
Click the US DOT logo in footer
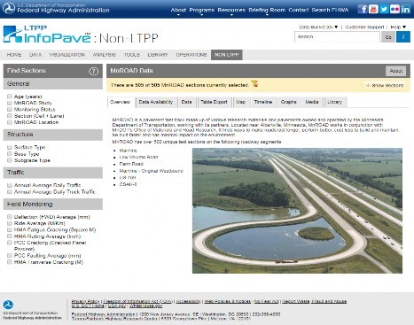[8, 305]
